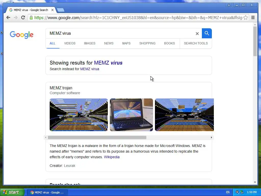This screenshot has width=261, height=196.
Task: Open a new tab next to the MEMZ tab
Action: 60,10
